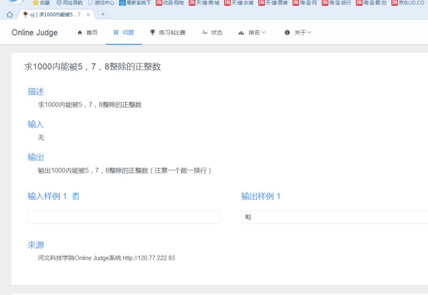Viewport: 428px width, 295px height.
Task: Click the 无 input description text
Action: [x=41, y=137]
